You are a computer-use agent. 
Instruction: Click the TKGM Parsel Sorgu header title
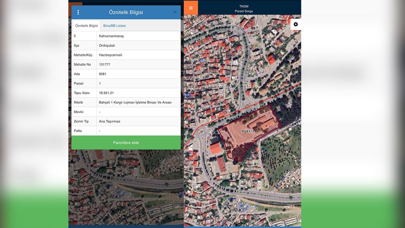[244, 9]
